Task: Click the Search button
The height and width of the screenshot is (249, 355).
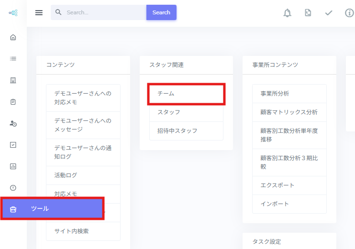Action: pos(161,12)
